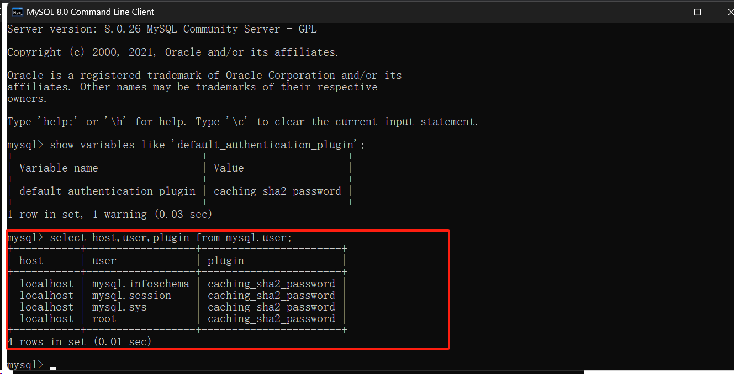Click 'localhost' in the mysql.sys row

[46, 307]
